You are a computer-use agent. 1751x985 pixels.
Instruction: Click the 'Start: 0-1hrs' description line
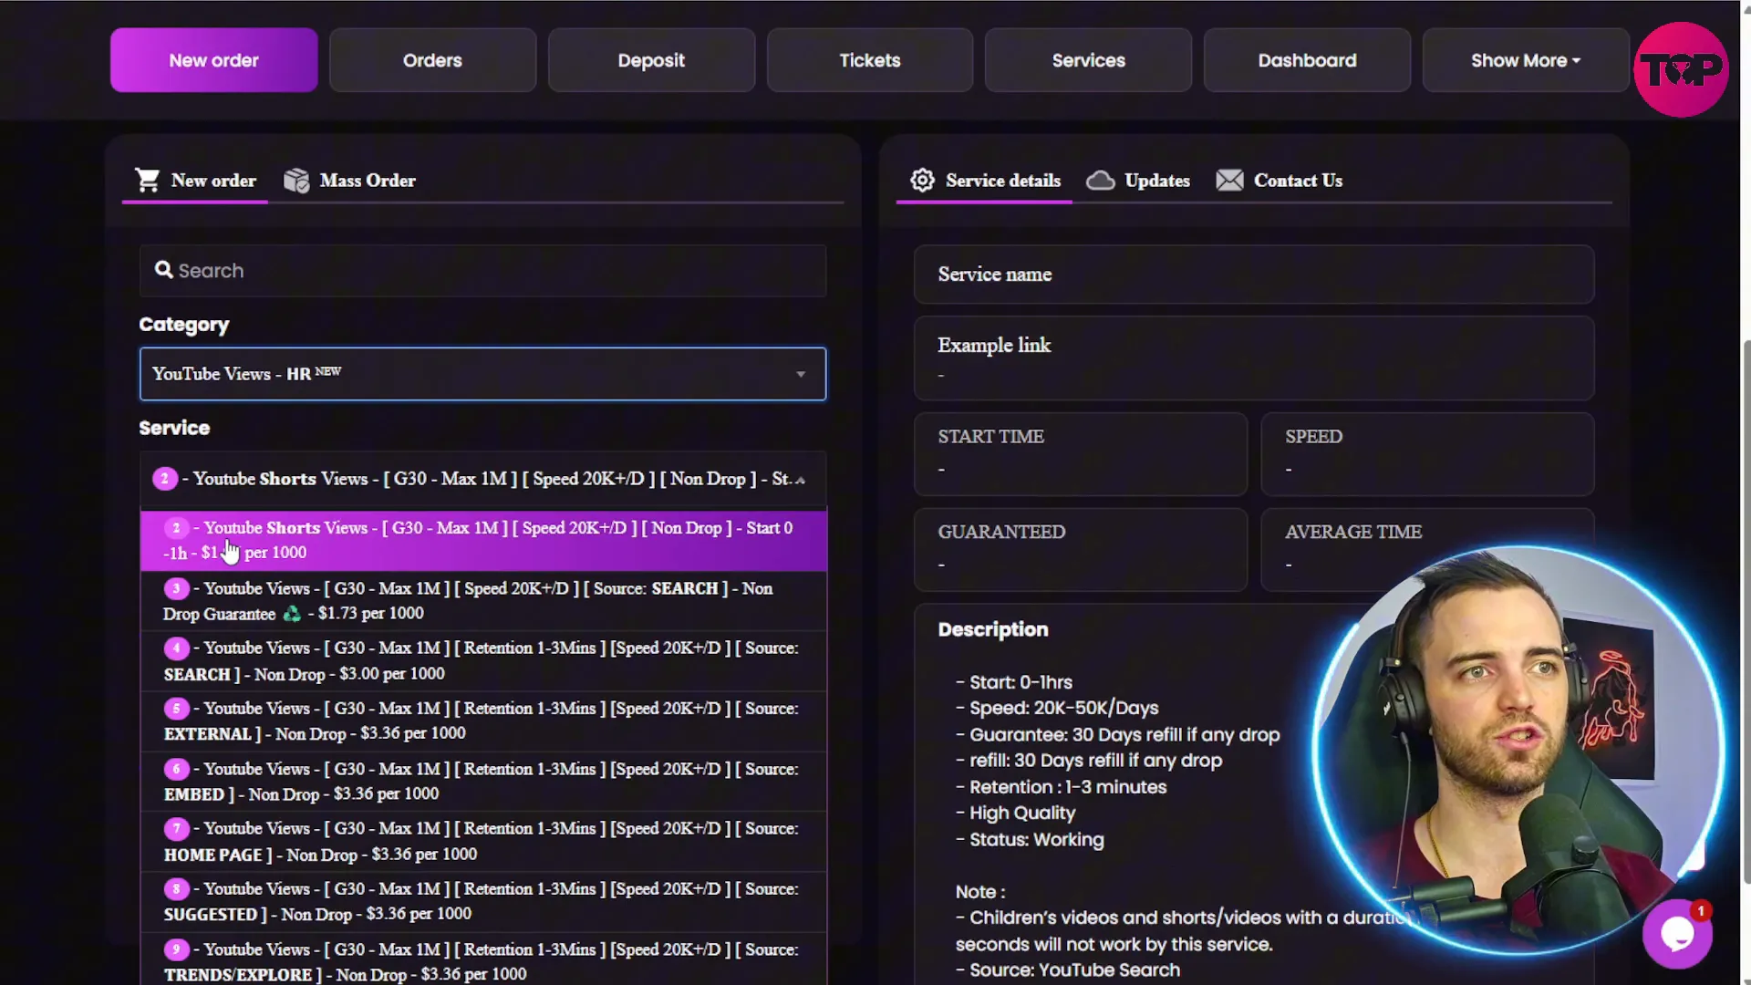(x=1014, y=682)
